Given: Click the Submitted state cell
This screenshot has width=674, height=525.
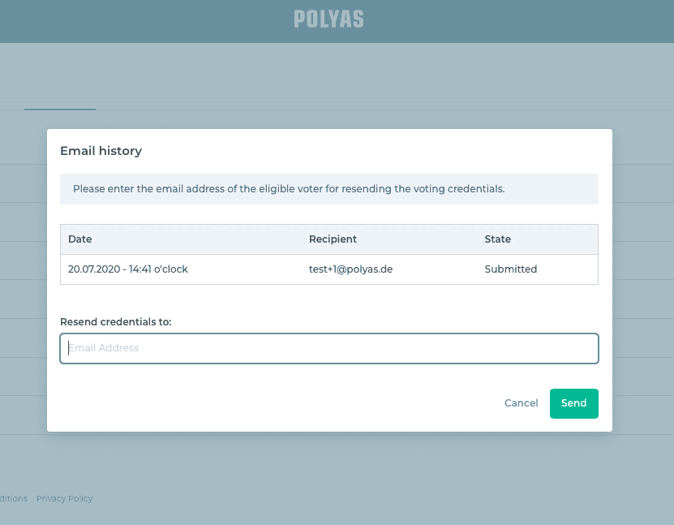Looking at the screenshot, I should click(510, 269).
